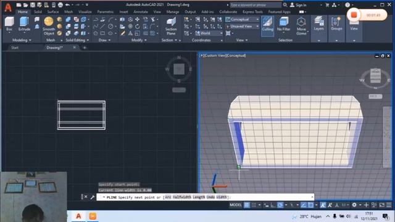The width and height of the screenshot is (395, 222).
Task: Click the Save icon in quick access toolbar
Action: pyautogui.click(x=33, y=5)
